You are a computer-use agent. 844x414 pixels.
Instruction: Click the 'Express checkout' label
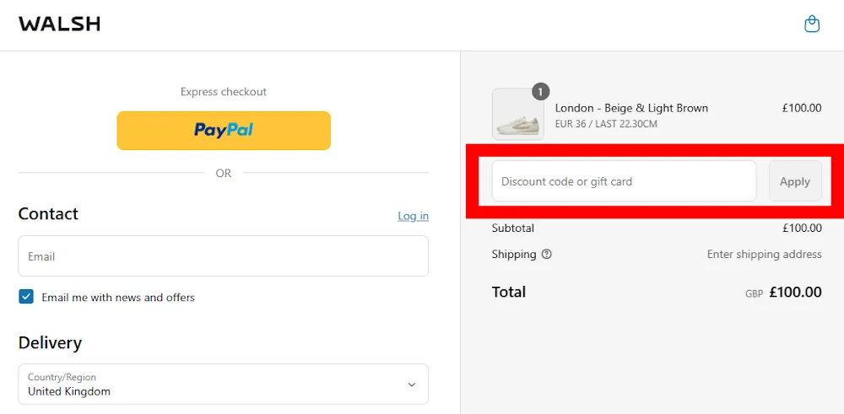pyautogui.click(x=224, y=92)
